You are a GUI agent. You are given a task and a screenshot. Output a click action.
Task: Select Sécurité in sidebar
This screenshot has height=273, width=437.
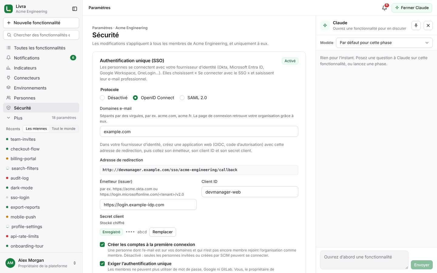click(41, 108)
